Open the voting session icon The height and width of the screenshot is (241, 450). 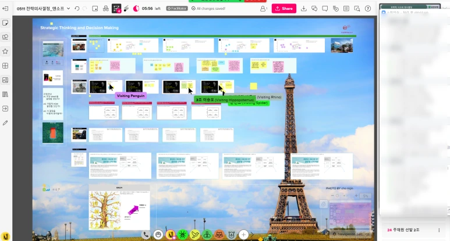coord(116,9)
